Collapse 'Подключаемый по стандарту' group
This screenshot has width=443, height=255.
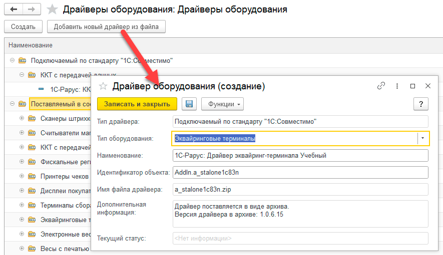[x=12, y=60]
